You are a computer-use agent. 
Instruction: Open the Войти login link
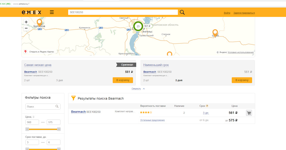click(227, 13)
